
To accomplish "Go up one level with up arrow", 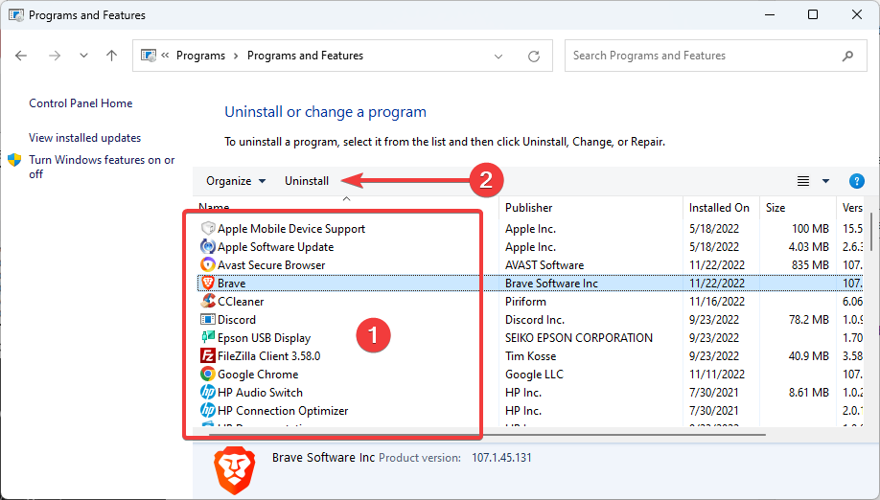I will (112, 56).
